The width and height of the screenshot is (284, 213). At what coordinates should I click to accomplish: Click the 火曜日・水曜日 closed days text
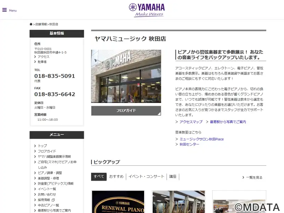(45, 108)
